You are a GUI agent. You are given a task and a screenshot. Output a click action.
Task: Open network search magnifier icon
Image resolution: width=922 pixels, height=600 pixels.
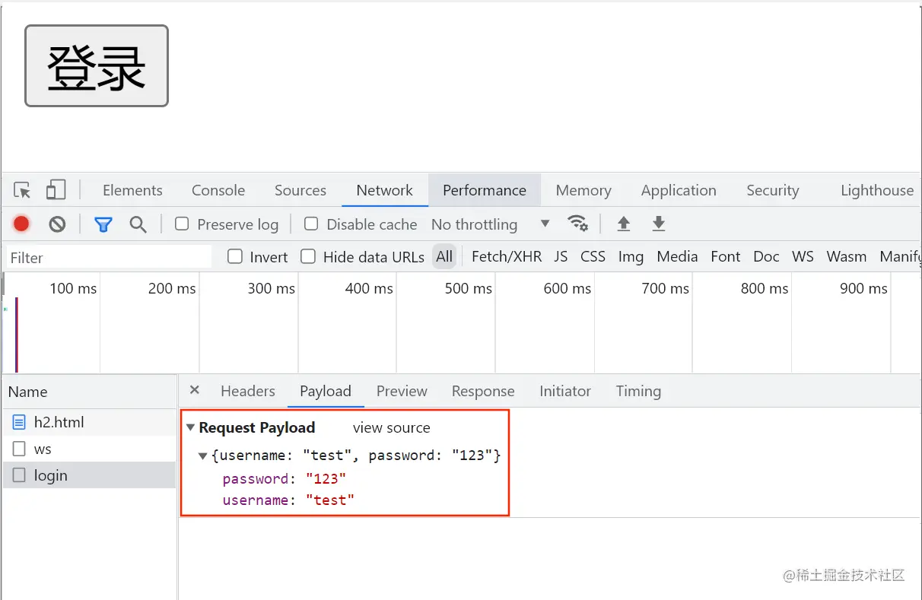138,224
